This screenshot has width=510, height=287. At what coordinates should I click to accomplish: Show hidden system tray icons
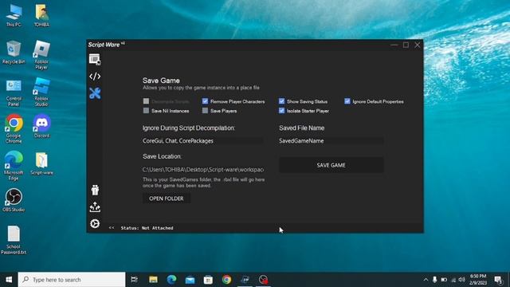[426, 280]
